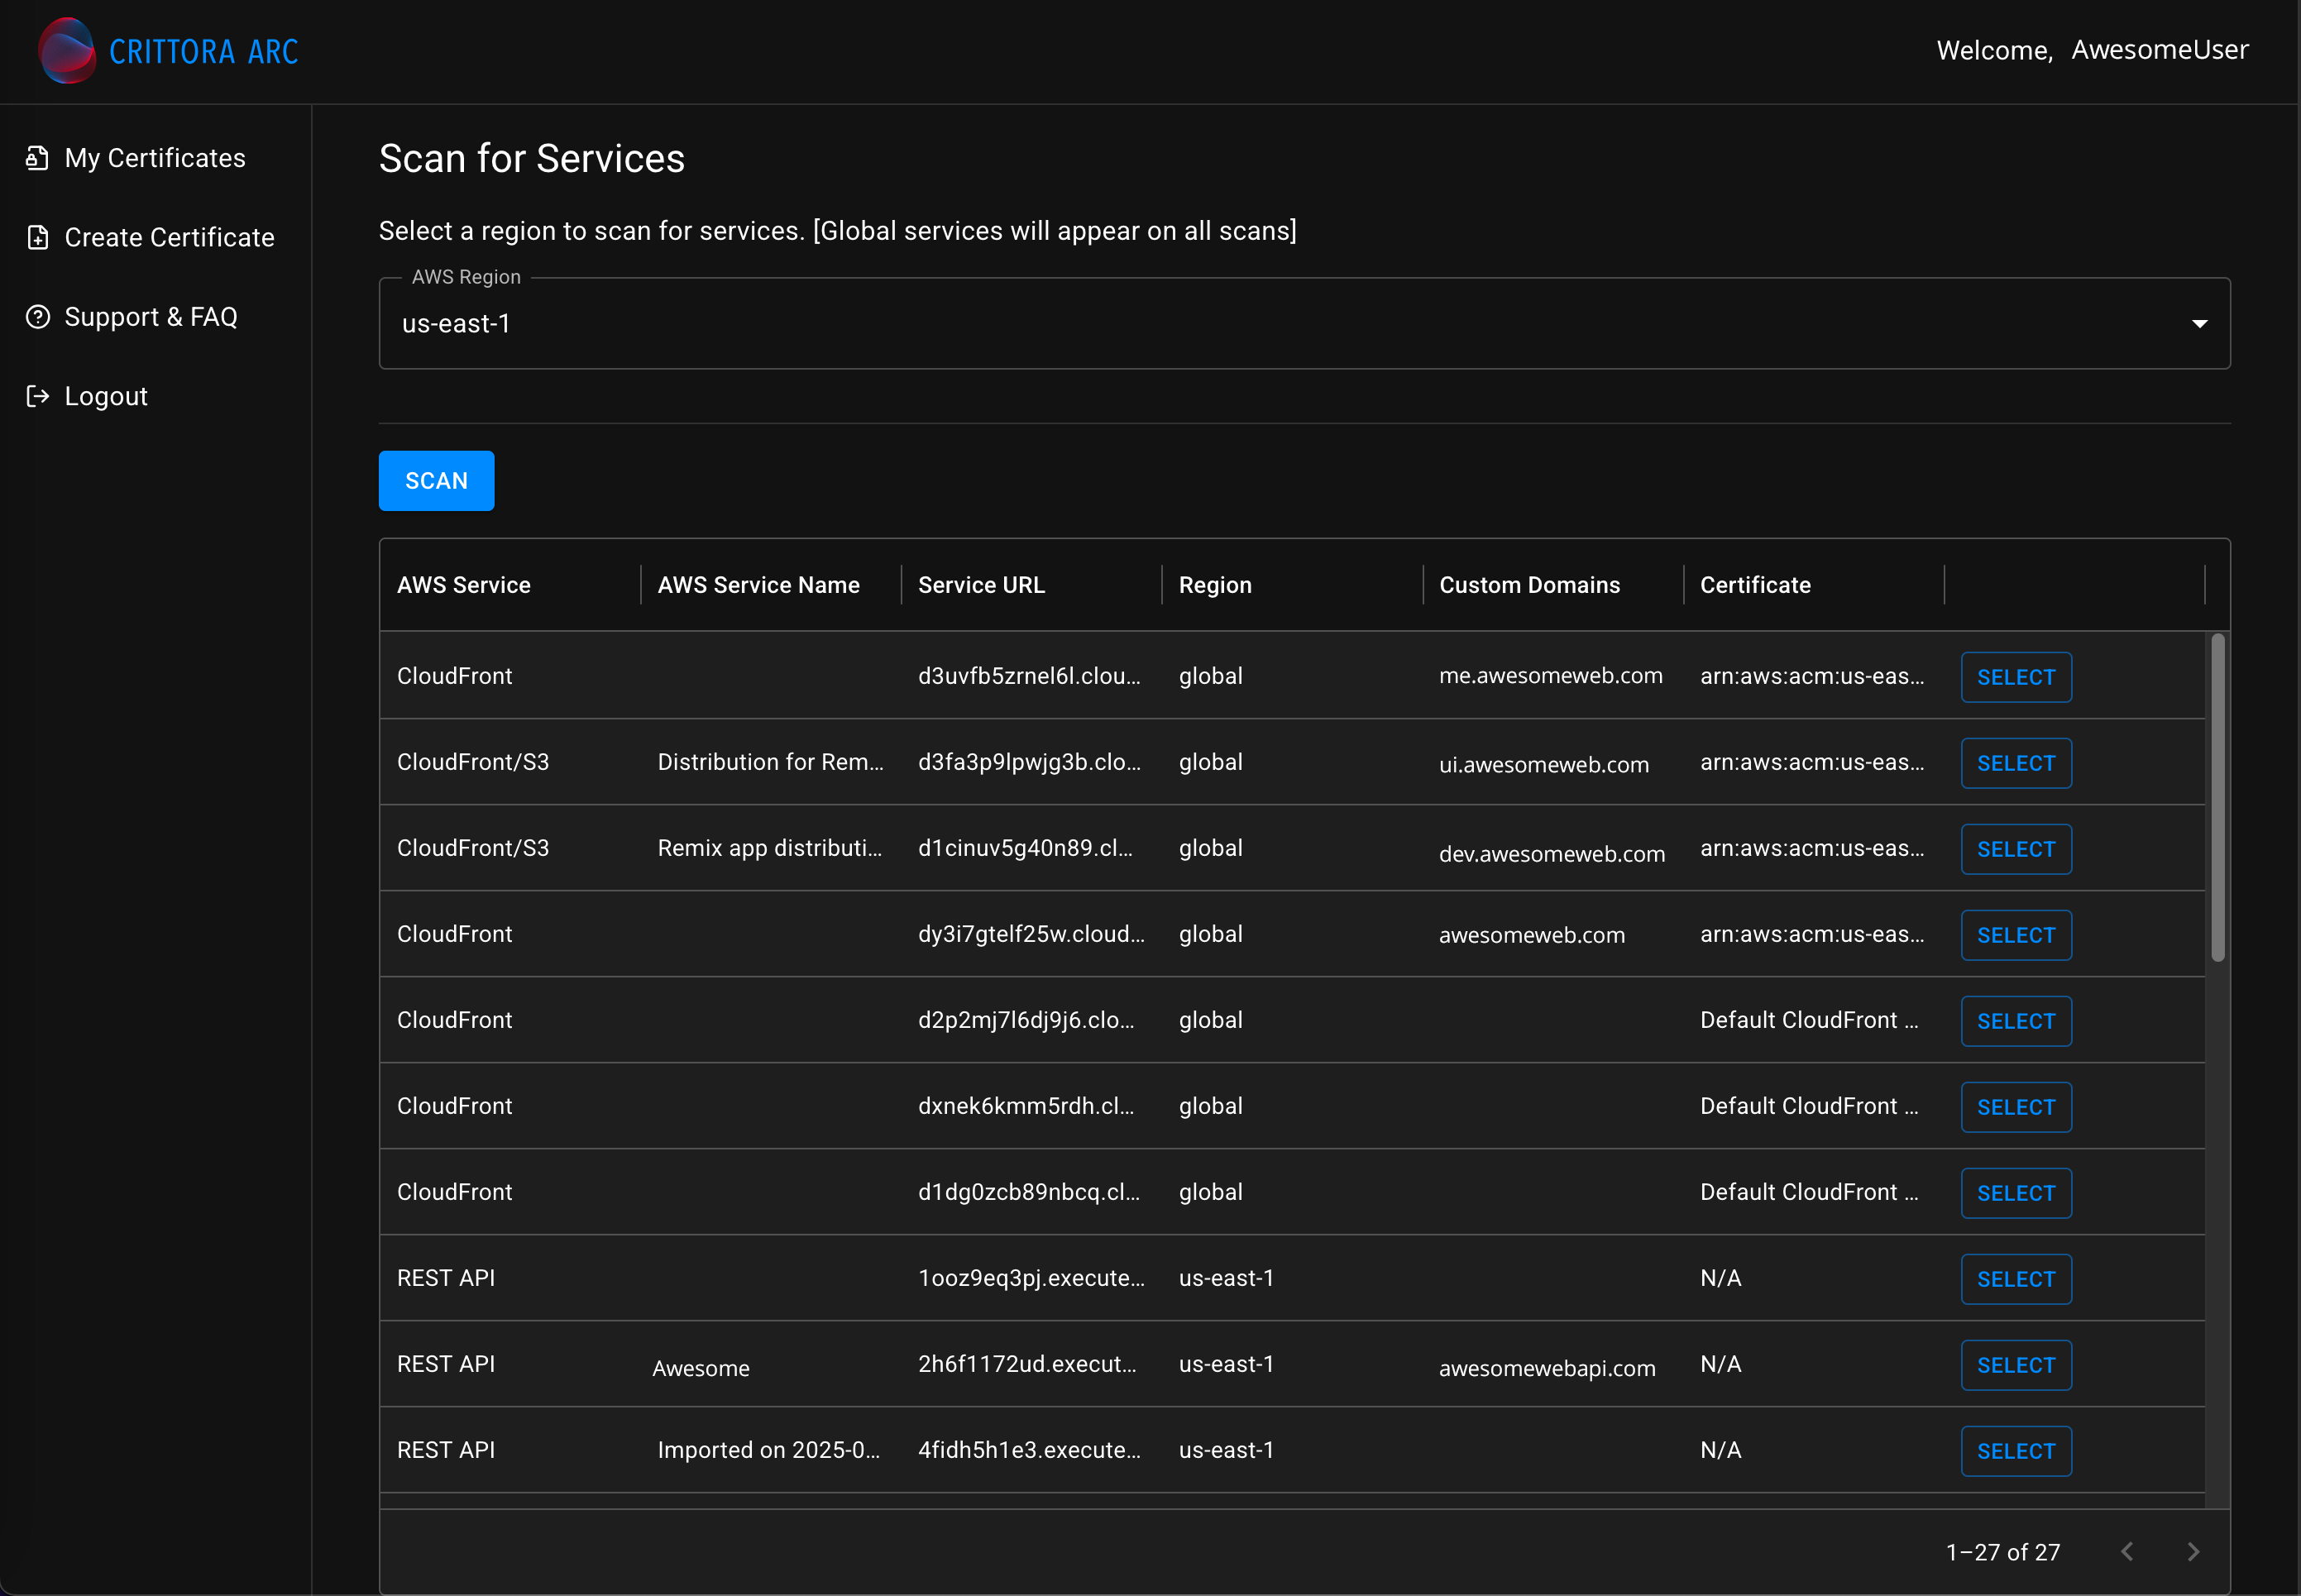2301x1596 pixels.
Task: Click the Create Certificate sidebar icon
Action: tap(37, 237)
